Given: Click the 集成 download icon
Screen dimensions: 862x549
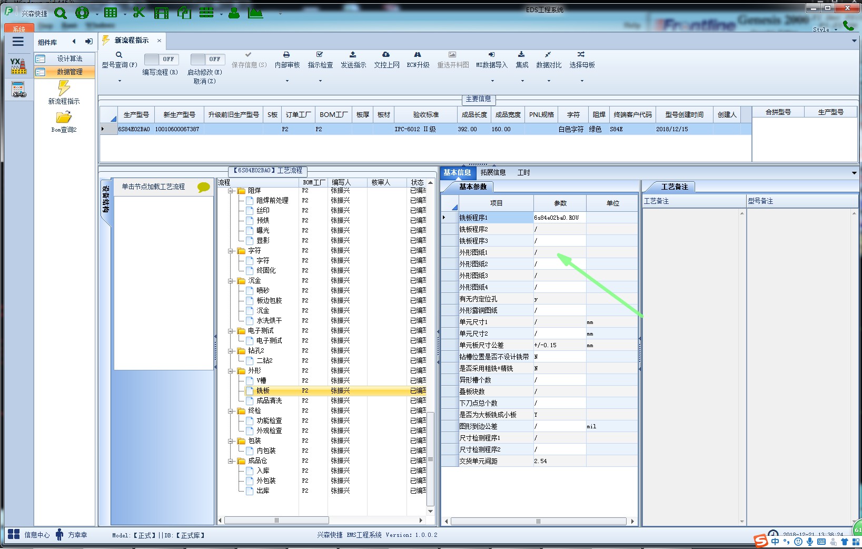Looking at the screenshot, I should 521,54.
